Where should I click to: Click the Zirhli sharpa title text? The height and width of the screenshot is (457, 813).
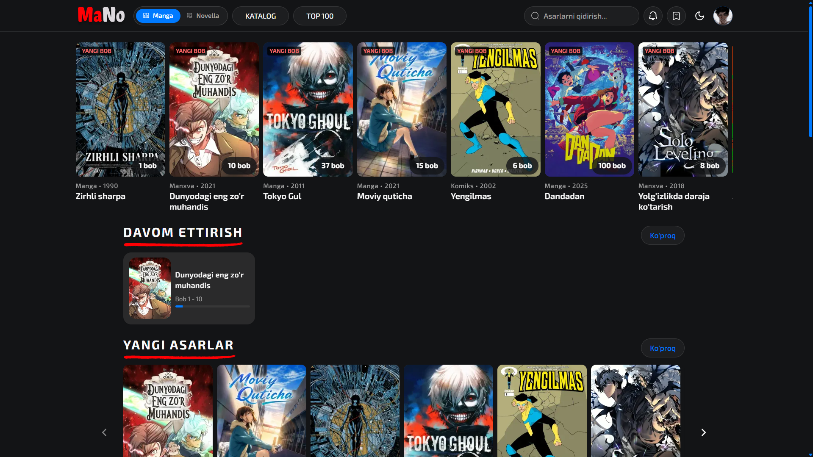pos(100,197)
